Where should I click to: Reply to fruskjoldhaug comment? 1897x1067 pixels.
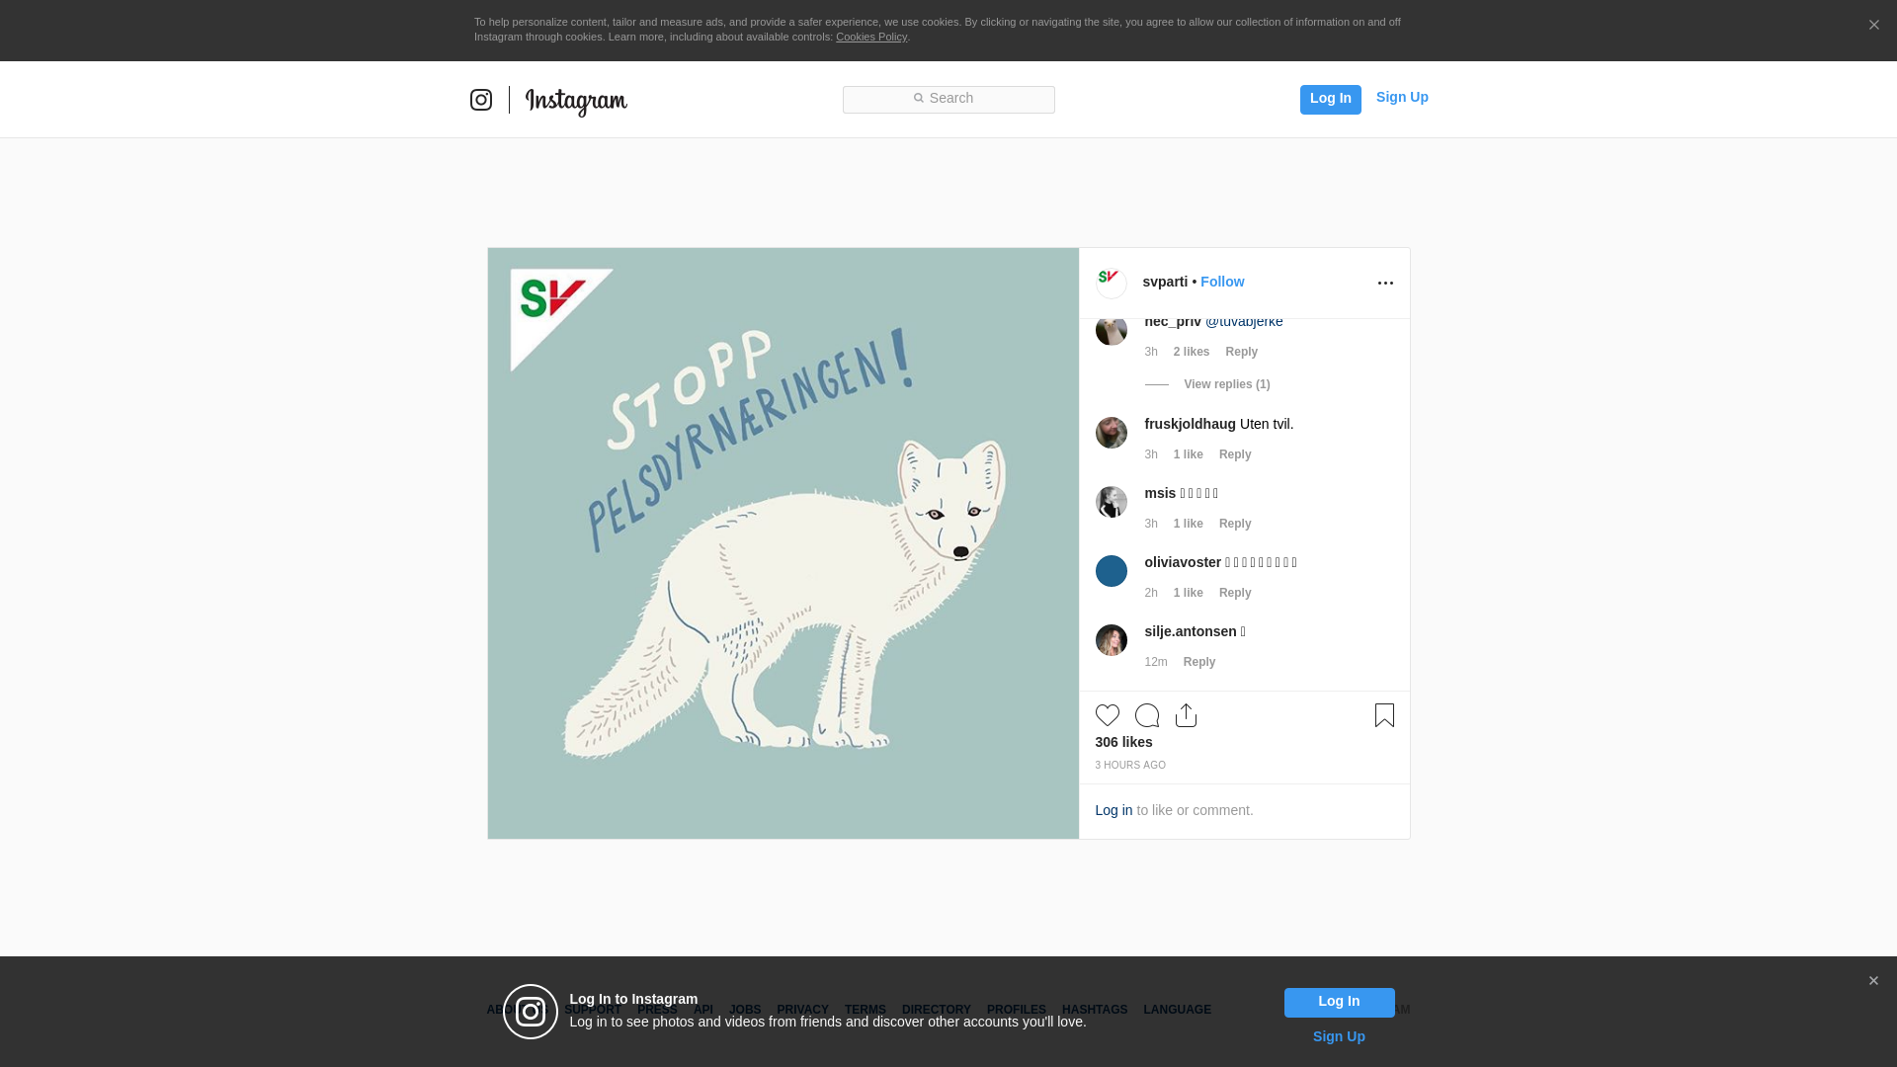(1235, 454)
